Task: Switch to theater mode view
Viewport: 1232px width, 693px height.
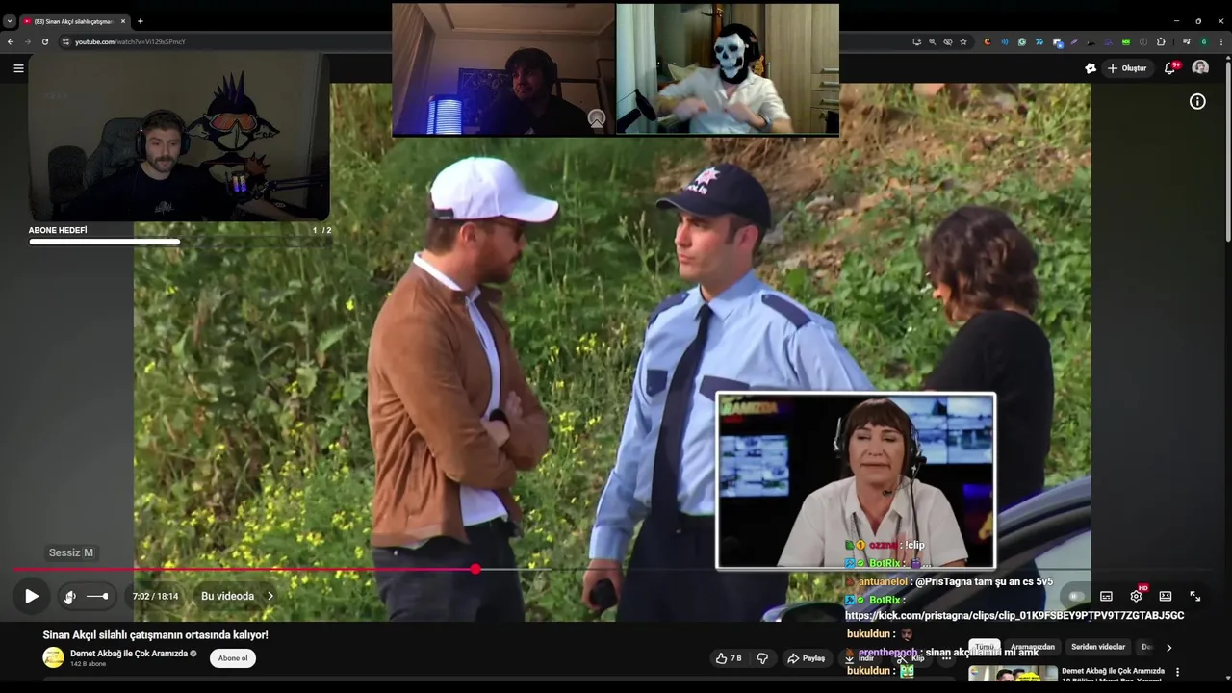Action: [1166, 597]
